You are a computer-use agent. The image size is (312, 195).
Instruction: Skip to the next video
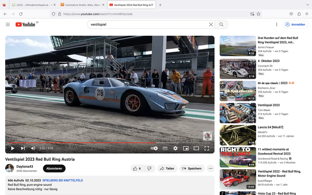[x=23, y=148]
